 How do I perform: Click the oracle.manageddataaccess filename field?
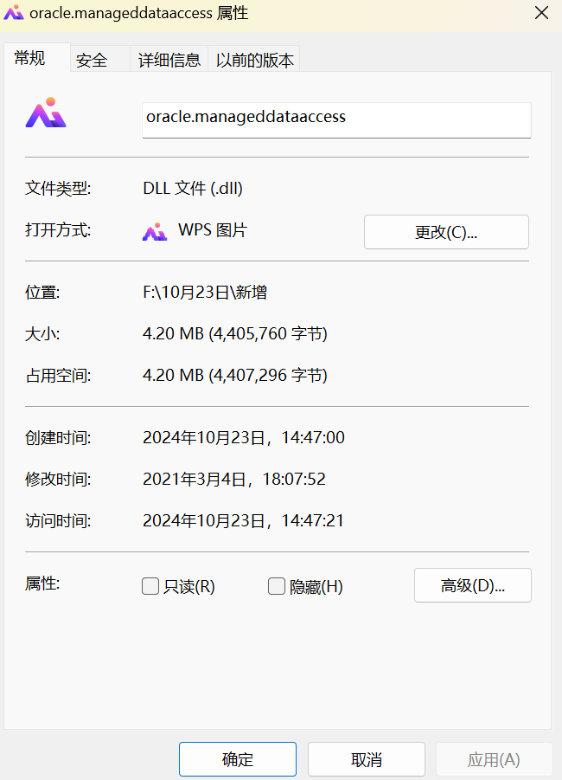click(x=335, y=118)
